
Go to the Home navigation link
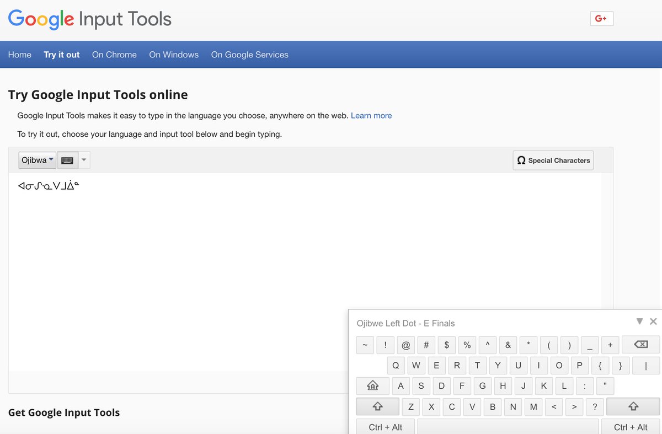coord(19,54)
